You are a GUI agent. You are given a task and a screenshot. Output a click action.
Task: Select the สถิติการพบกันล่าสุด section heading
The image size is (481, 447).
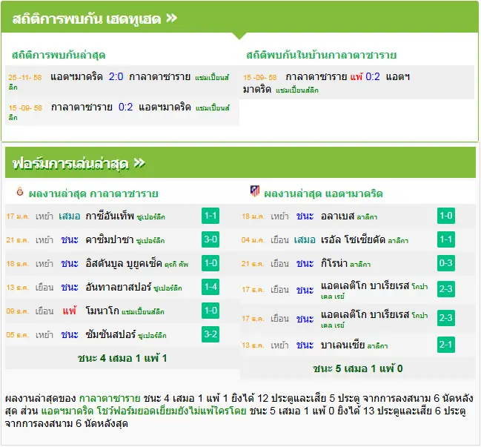[59, 55]
